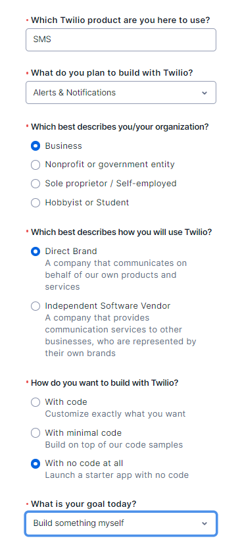This screenshot has height=549, width=240.
Task: Open the What do you plan to build dropdown
Action: (x=121, y=93)
